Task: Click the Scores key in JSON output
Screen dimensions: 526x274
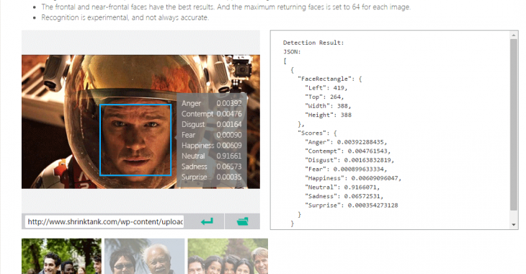Action: 313,133
